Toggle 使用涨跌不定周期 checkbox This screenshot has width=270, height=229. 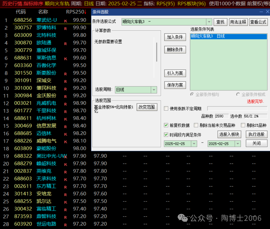coord(166,108)
